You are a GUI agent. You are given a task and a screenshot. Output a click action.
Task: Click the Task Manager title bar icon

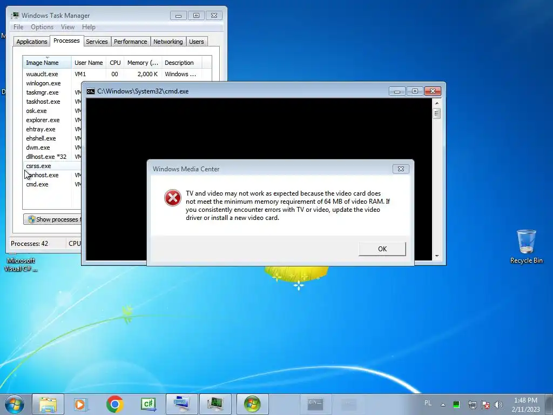pyautogui.click(x=15, y=16)
